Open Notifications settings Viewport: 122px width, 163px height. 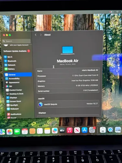point(14,114)
